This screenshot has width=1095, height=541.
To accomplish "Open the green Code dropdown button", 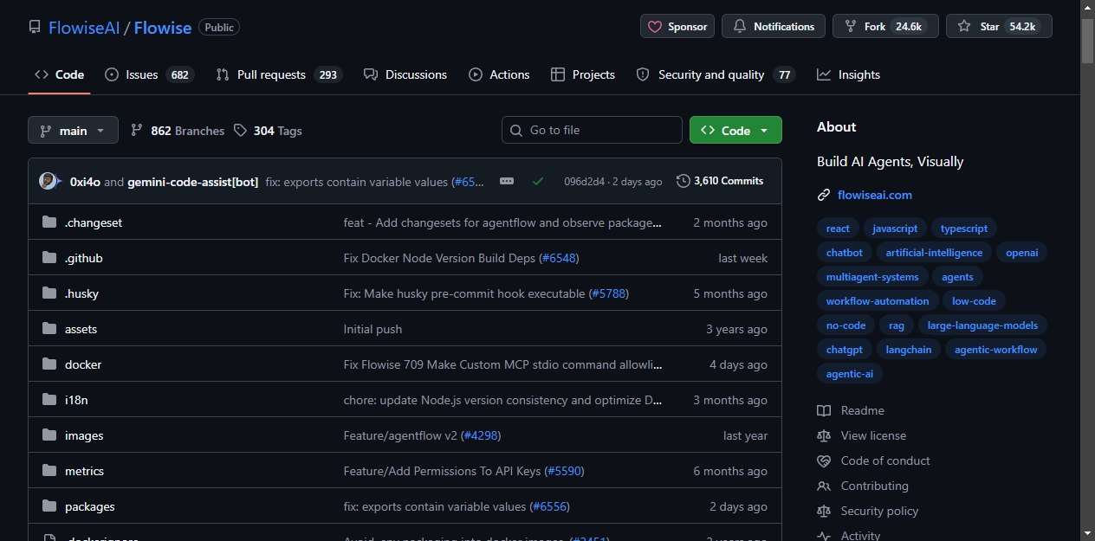I will tap(735, 130).
